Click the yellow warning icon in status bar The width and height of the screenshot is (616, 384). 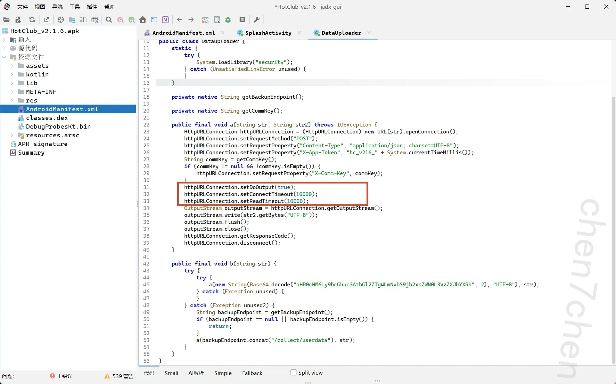107,376
